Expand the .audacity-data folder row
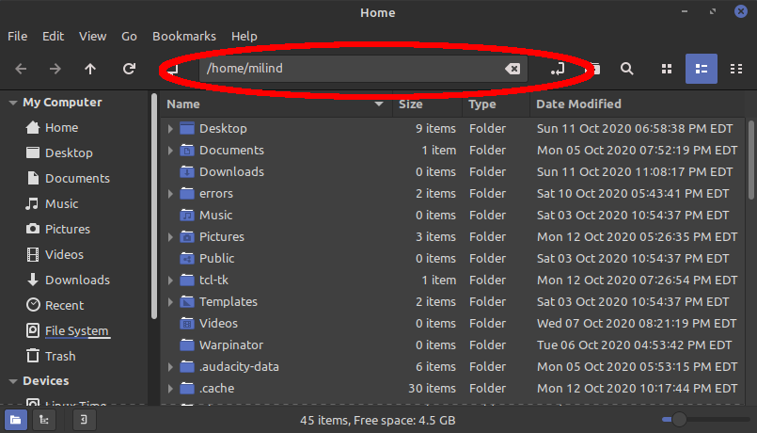The width and height of the screenshot is (757, 433). pyautogui.click(x=170, y=367)
